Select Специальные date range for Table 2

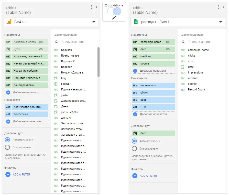coord(134,148)
